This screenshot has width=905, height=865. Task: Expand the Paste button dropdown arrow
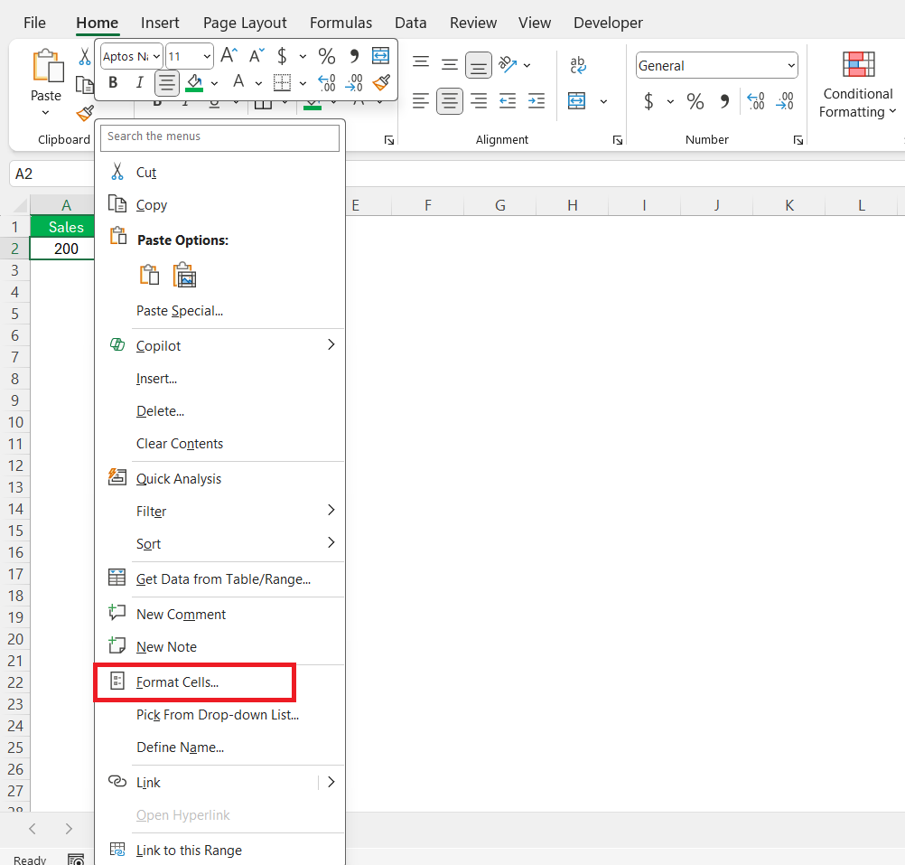coord(45,113)
